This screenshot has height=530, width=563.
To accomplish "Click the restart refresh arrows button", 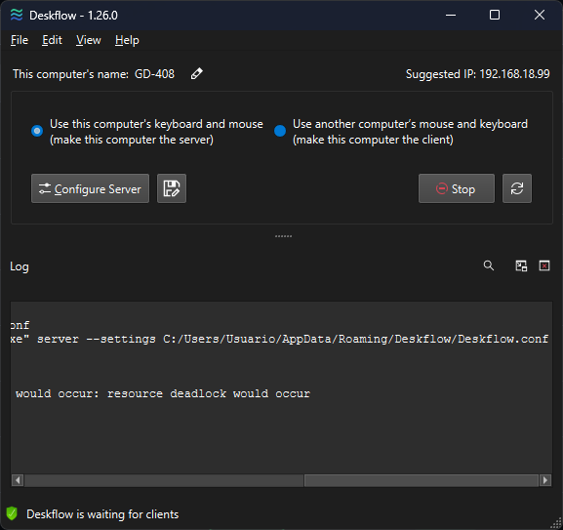I will pyautogui.click(x=517, y=188).
